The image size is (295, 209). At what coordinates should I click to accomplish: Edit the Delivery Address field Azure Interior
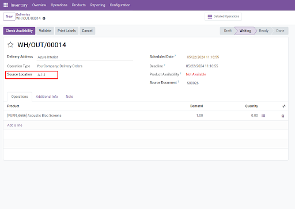click(x=85, y=57)
